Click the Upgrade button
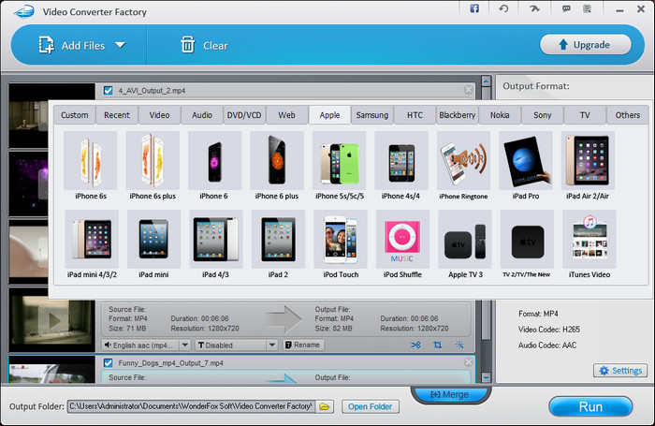The width and height of the screenshot is (655, 426). [585, 45]
